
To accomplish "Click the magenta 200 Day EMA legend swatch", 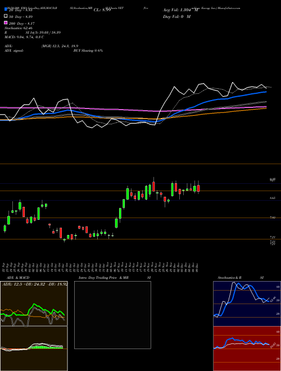I will tap(6, 23).
